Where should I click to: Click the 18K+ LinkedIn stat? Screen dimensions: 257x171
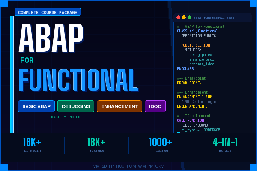32,144
